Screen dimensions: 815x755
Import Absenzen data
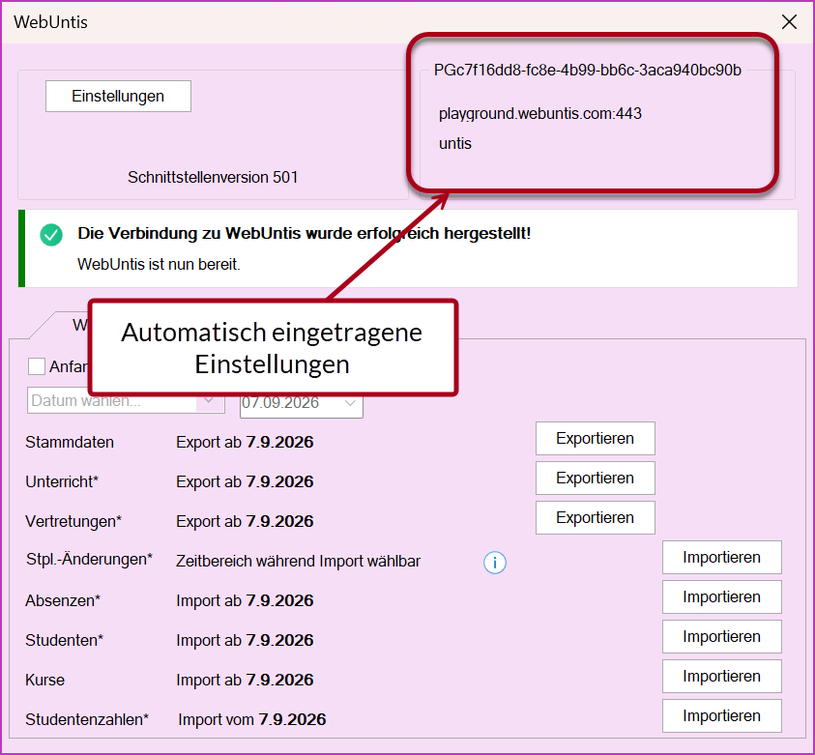[722, 597]
